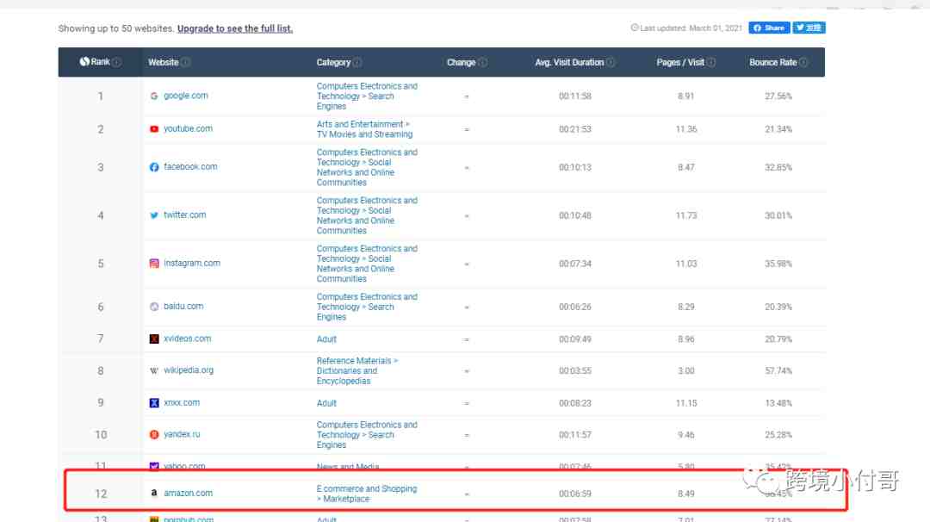Image resolution: width=930 pixels, height=522 pixels.
Task: Open the google.com website link
Action: click(x=186, y=96)
